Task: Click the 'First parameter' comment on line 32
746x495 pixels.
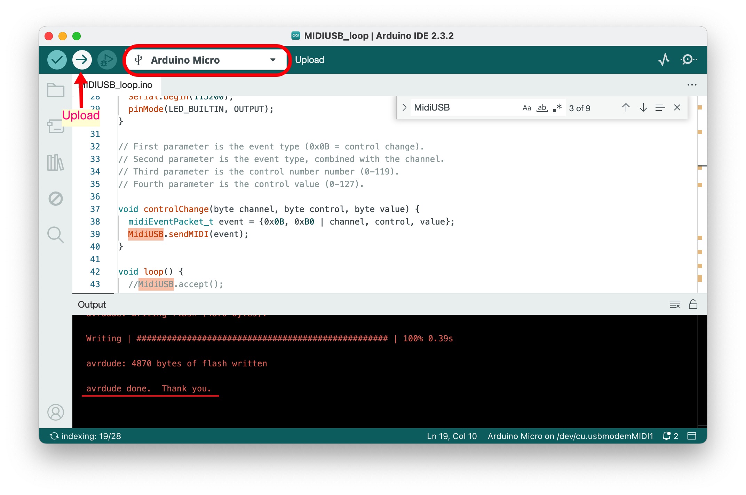Action: point(271,146)
